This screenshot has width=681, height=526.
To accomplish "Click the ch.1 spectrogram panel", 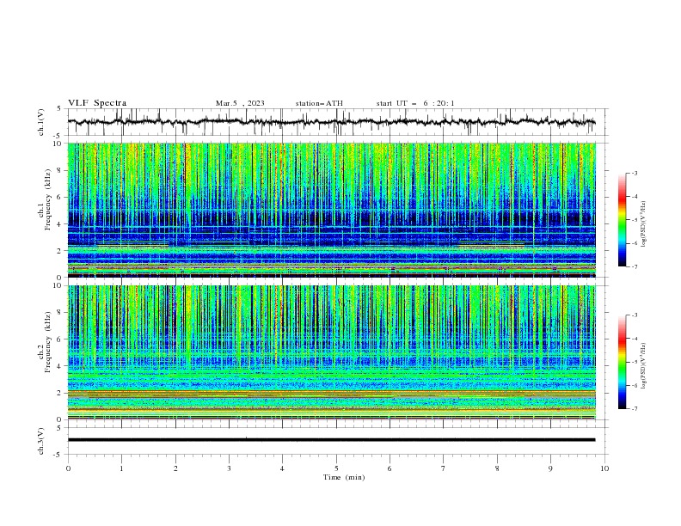I will pos(331,210).
